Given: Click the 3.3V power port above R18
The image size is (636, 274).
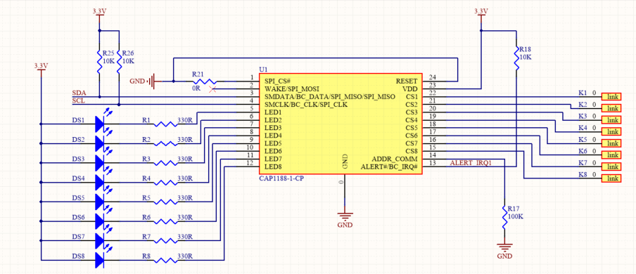Looking at the screenshot, I should (x=481, y=12).
